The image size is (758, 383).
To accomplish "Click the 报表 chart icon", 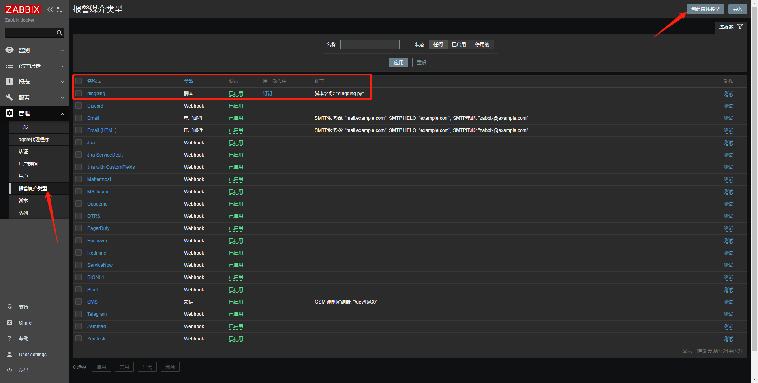I will pos(9,82).
